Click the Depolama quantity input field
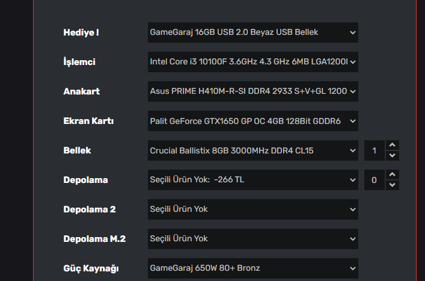The width and height of the screenshot is (425, 281). (375, 180)
